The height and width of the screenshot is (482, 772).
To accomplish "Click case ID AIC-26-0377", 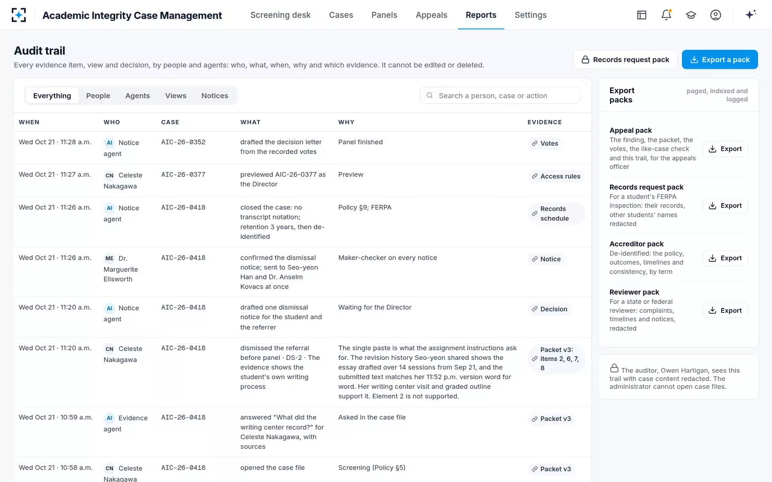I will pyautogui.click(x=183, y=175).
